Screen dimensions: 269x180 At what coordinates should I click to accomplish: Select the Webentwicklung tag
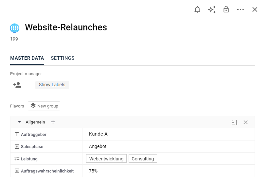(106, 158)
